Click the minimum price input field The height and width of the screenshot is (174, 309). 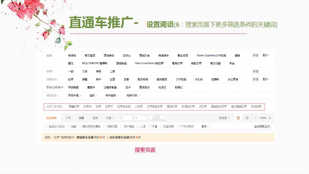click(126, 118)
